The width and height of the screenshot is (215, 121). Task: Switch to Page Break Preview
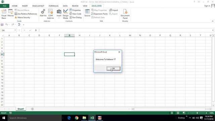[184, 113]
